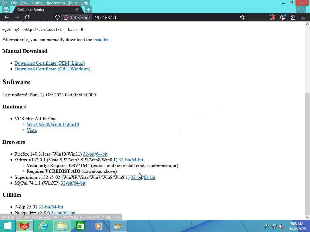Open VCRedist Win7/Win8/Win8.1/Win10 link
Screen dimensions: 310x232
53,124
